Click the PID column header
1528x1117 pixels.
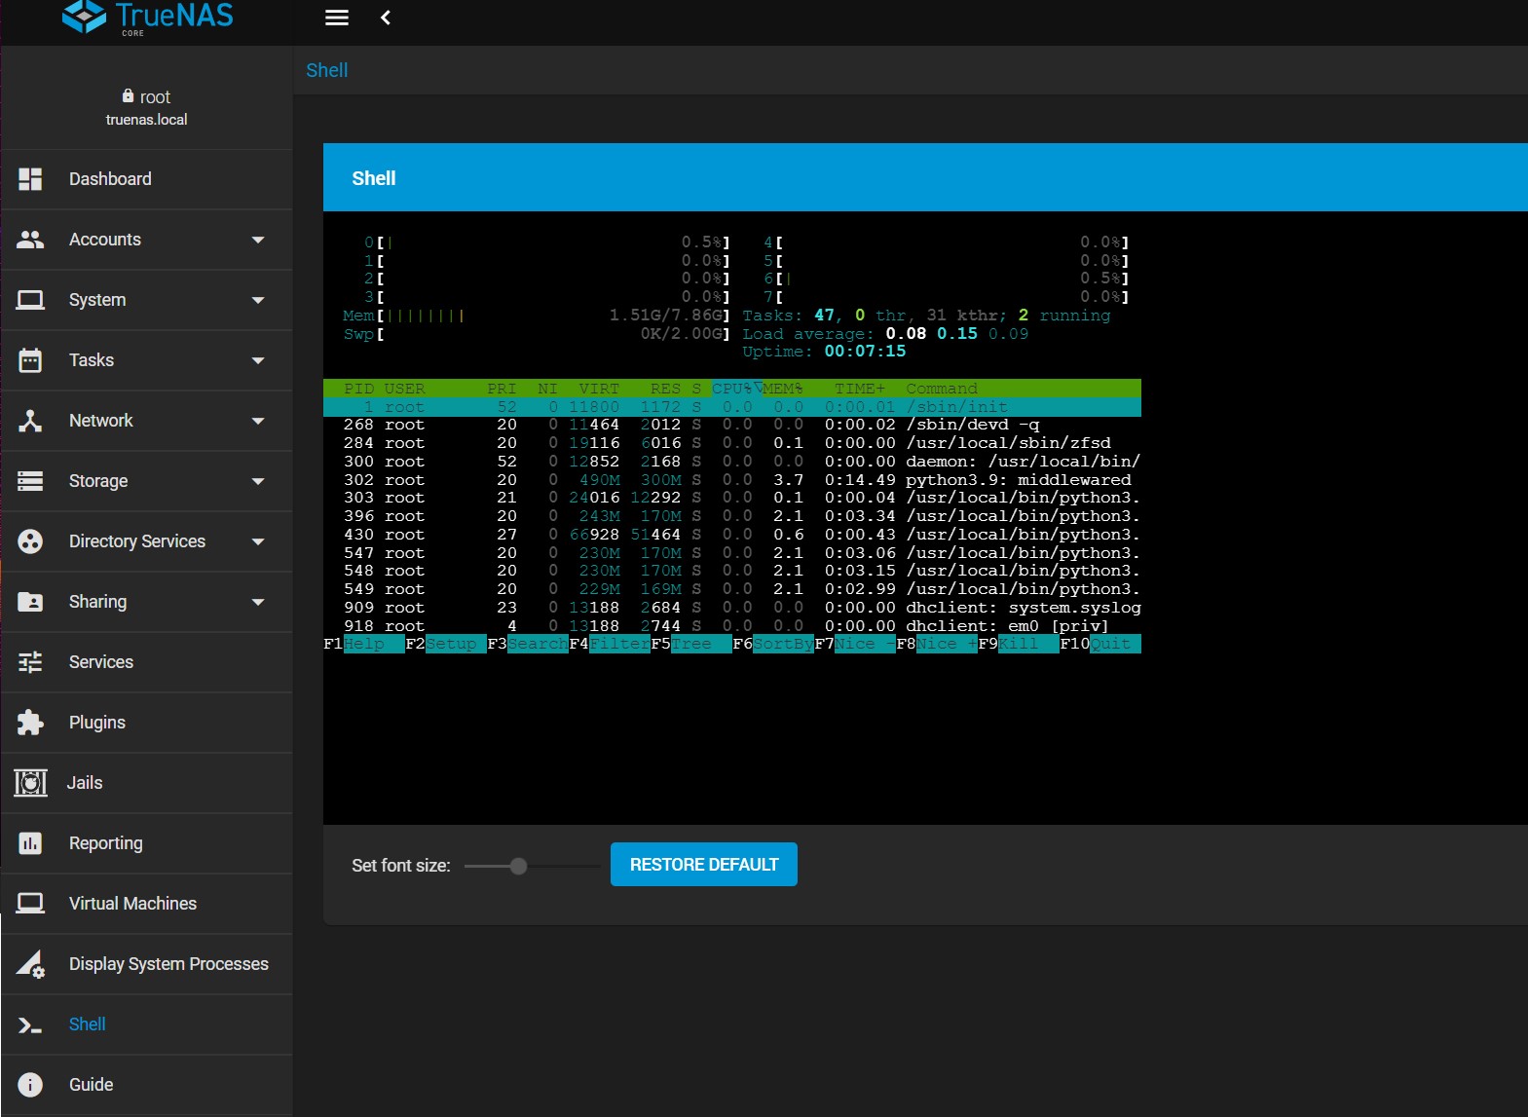click(358, 389)
